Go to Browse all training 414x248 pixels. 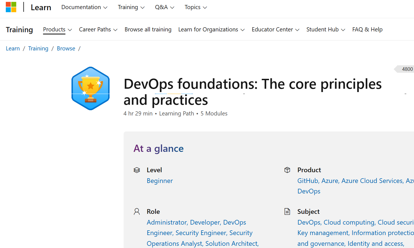(148, 29)
